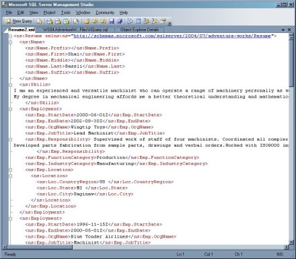296x259 pixels.
Task: Open the Tools menu
Action: (x=66, y=13)
